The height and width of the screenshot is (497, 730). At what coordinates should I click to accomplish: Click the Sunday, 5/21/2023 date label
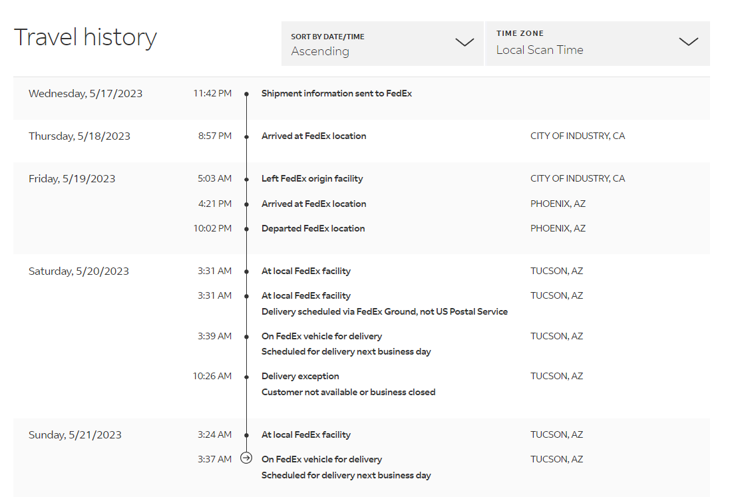[x=75, y=434]
